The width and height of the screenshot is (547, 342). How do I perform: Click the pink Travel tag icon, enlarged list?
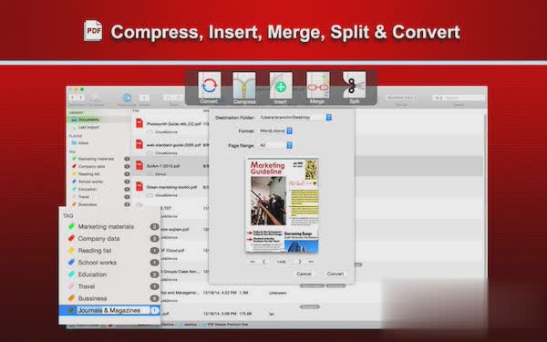point(71,286)
